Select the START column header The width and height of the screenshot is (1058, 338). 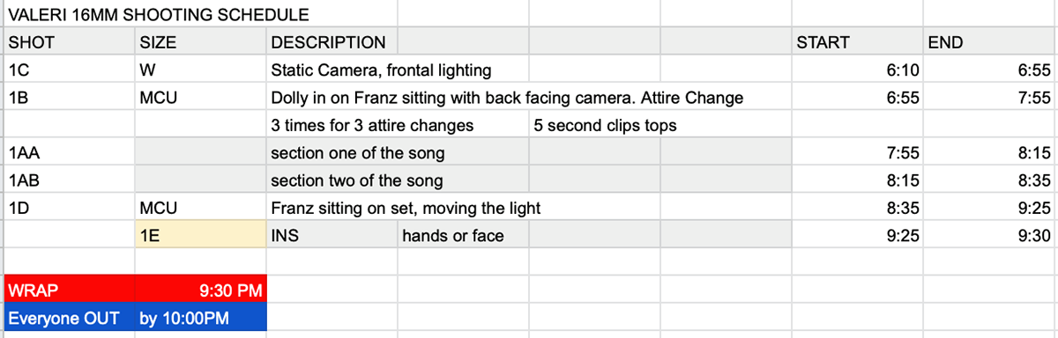coord(857,42)
